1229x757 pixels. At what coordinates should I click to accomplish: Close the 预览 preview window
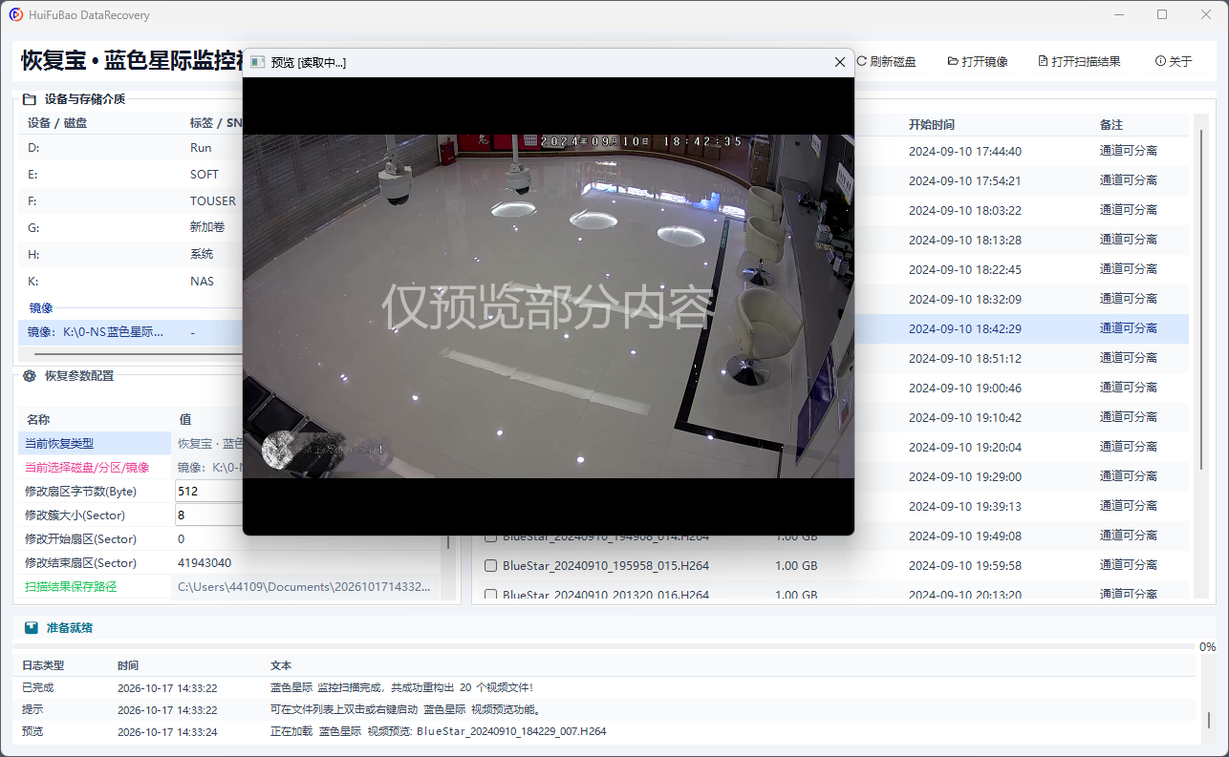click(x=840, y=62)
